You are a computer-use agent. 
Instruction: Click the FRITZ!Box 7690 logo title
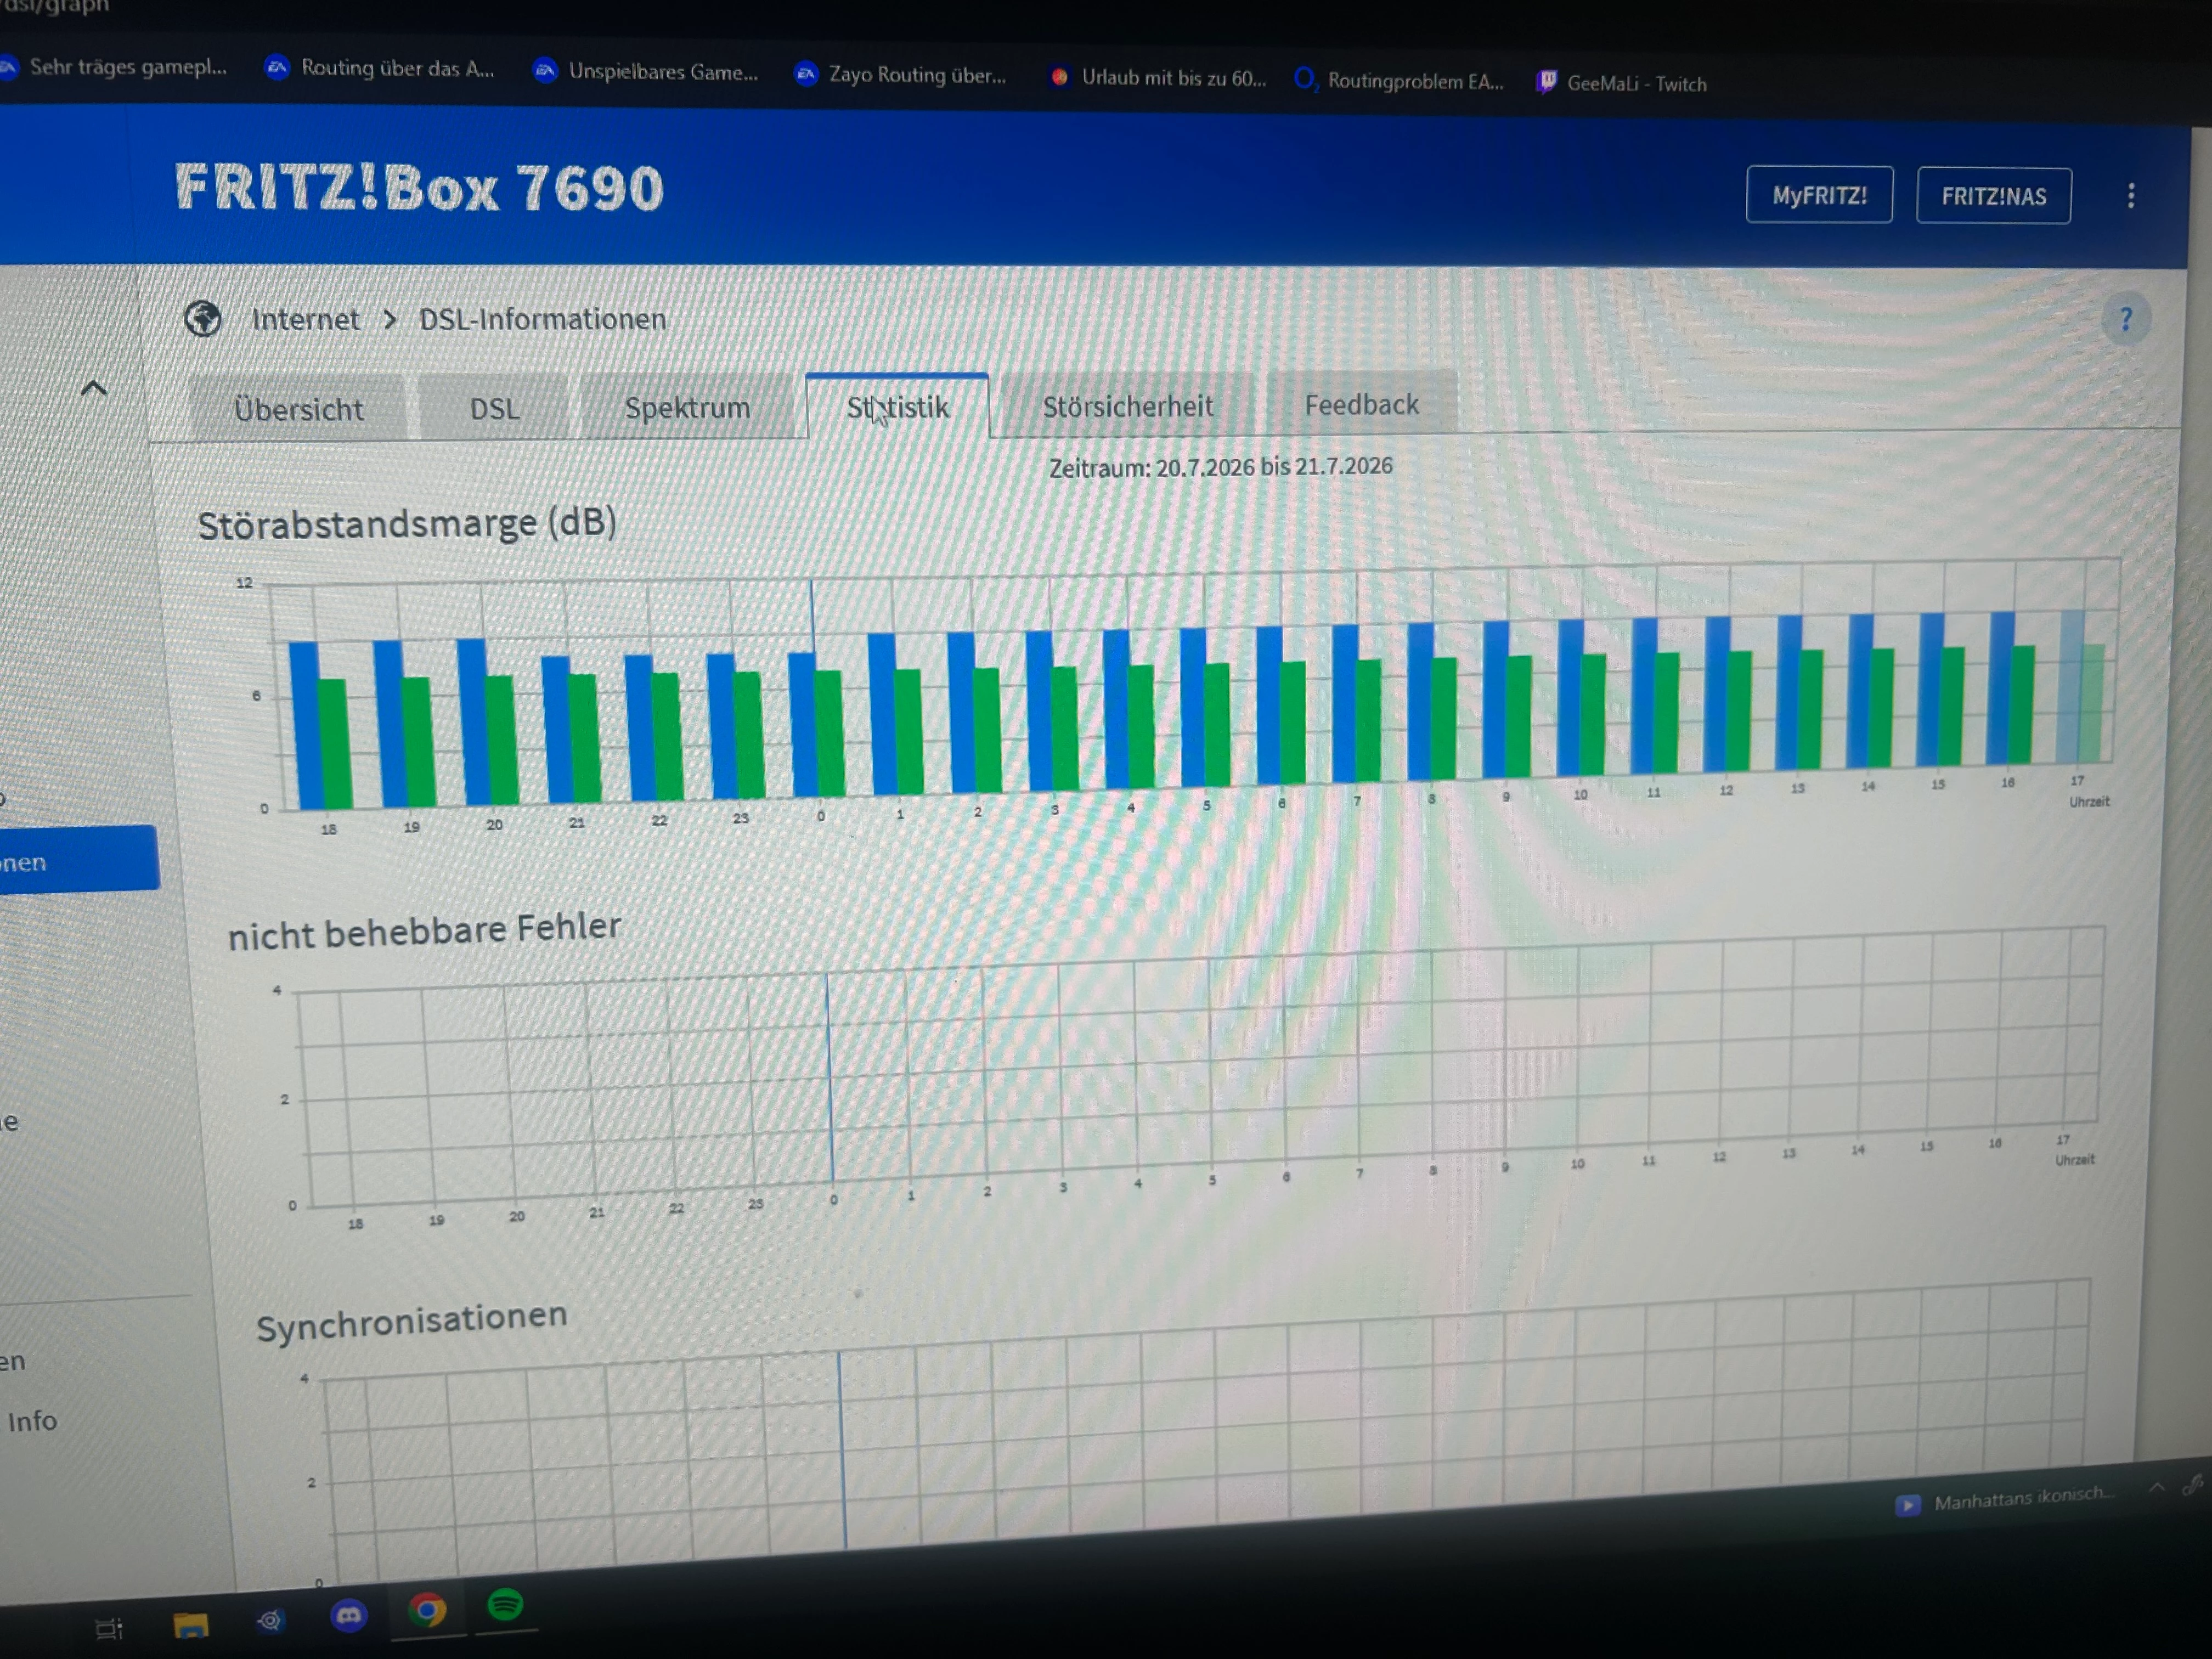(x=419, y=187)
